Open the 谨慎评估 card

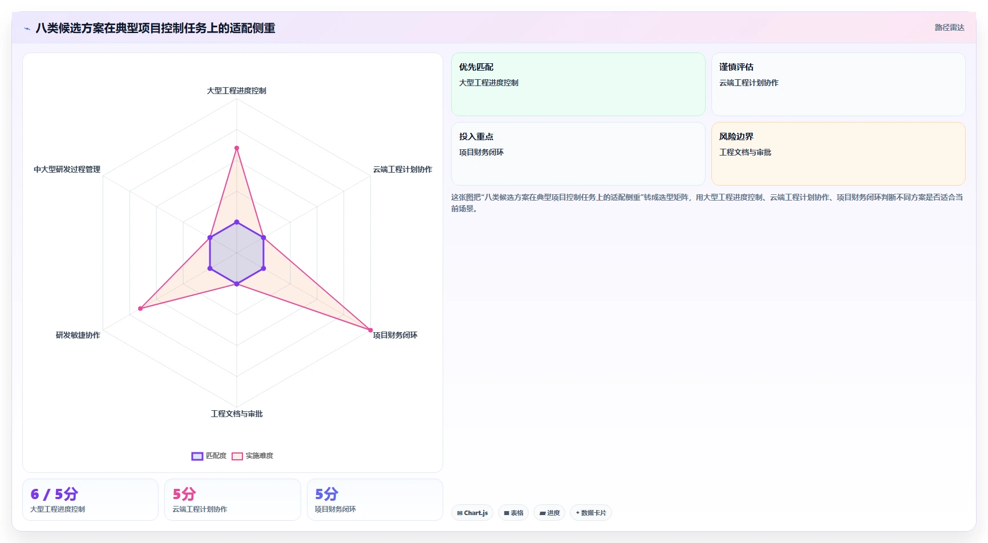click(x=839, y=84)
